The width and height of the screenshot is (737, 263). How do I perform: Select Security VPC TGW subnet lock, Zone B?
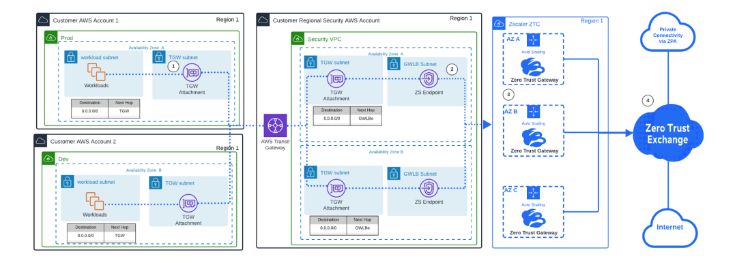pos(310,172)
